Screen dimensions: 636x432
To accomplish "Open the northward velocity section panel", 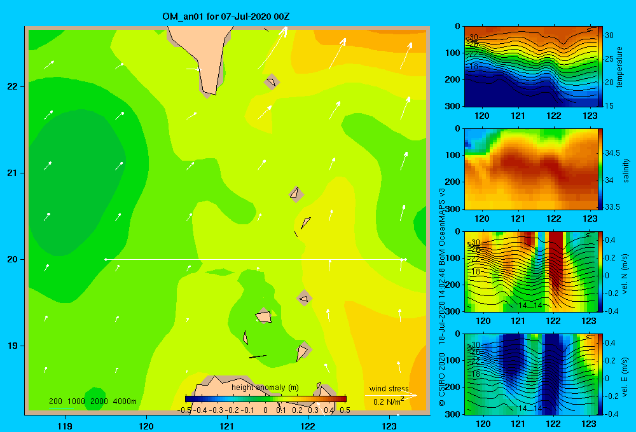I will coord(531,271).
